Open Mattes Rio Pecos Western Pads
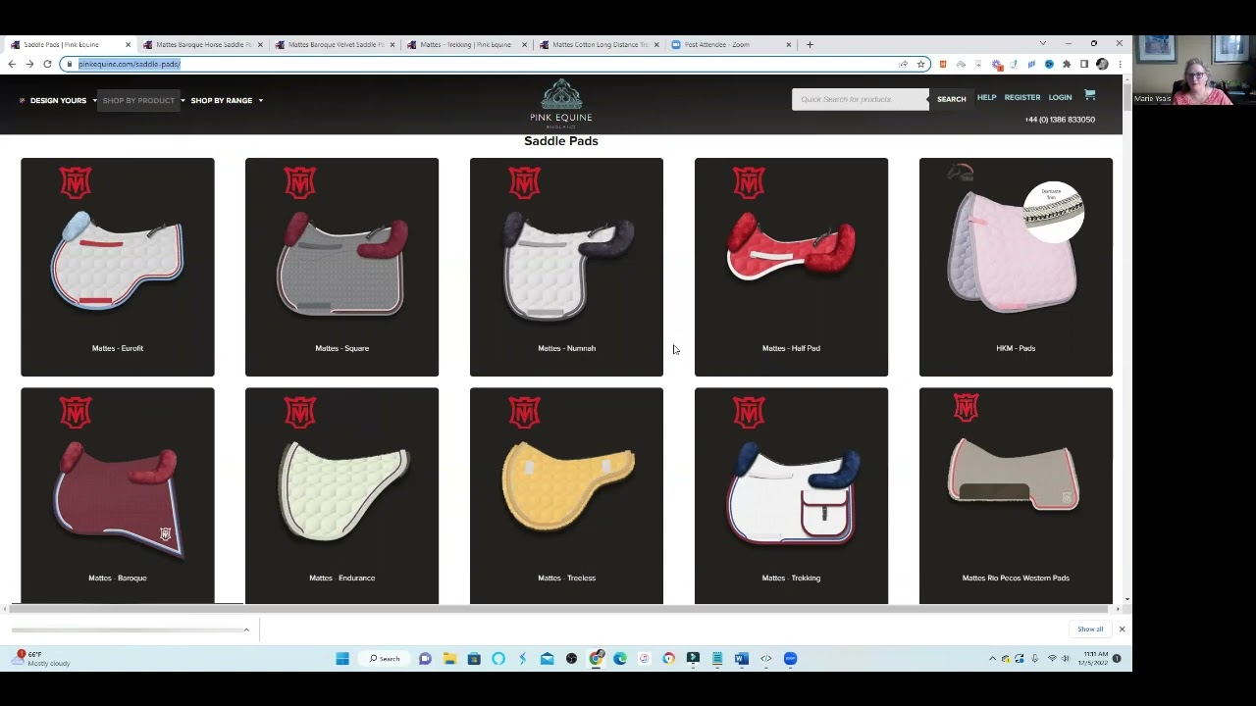 [1016, 495]
